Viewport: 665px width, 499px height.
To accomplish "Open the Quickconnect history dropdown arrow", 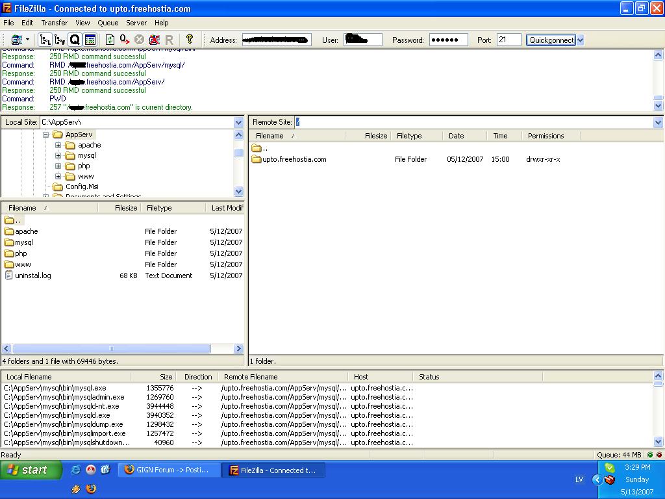I will [580, 40].
